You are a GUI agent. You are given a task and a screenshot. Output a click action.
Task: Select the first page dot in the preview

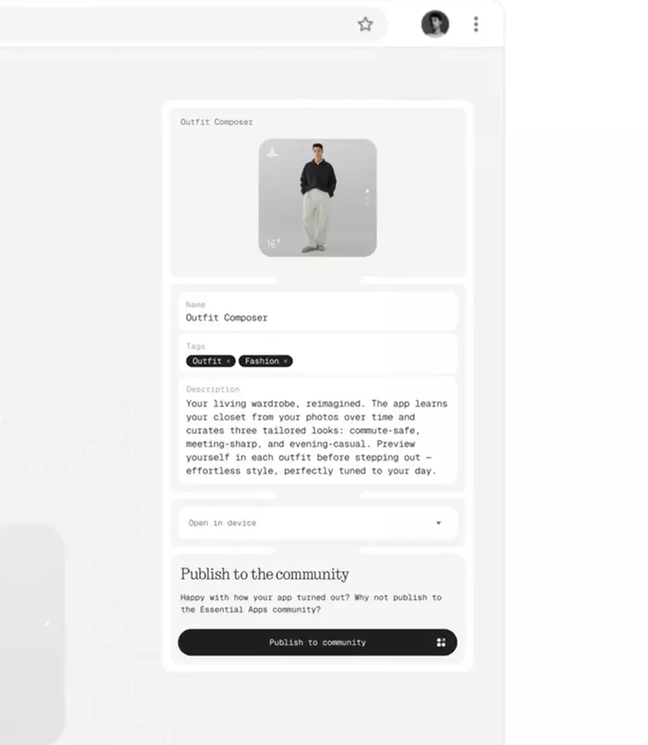coord(367,191)
